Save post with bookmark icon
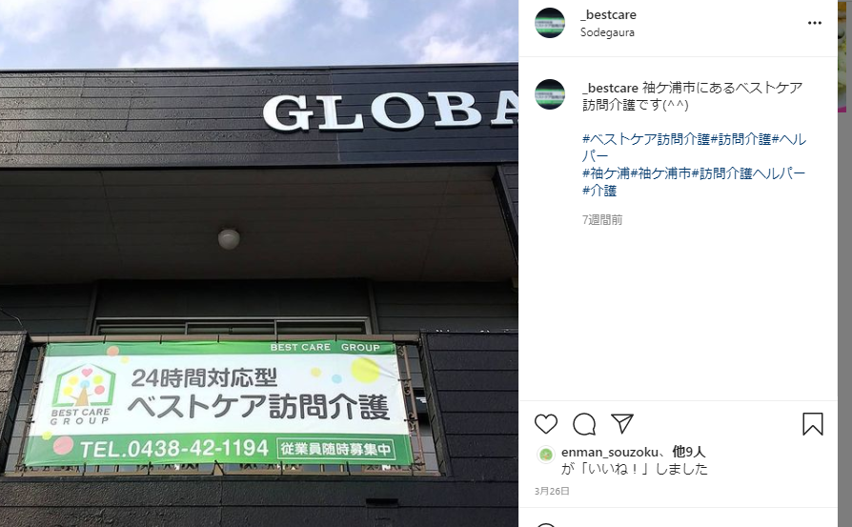The height and width of the screenshot is (527, 852). click(x=813, y=424)
